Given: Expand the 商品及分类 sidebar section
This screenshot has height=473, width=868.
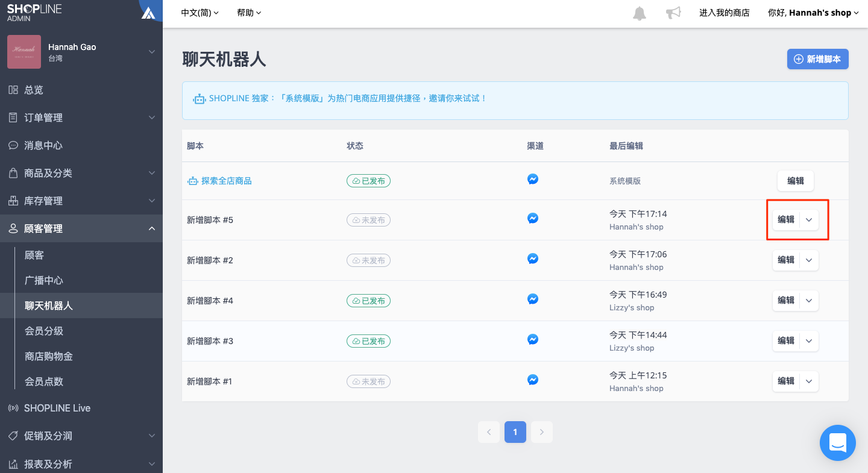Looking at the screenshot, I should click(152, 173).
